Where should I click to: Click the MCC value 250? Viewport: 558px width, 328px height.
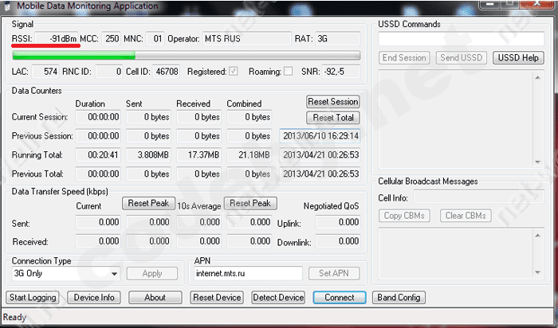pyautogui.click(x=112, y=39)
